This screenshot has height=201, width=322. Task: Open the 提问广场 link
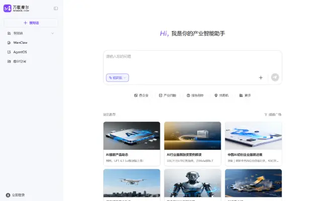tap(273, 115)
